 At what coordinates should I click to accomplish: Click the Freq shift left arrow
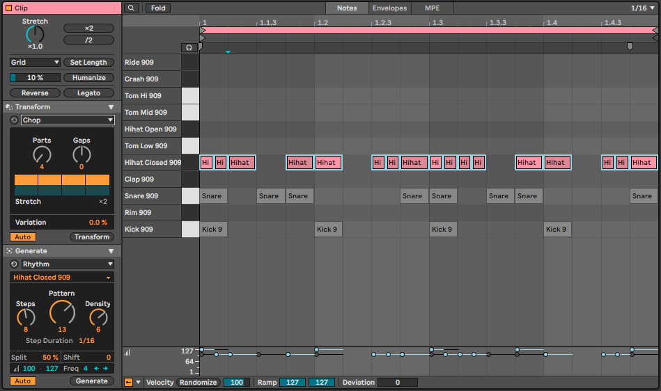(97, 368)
